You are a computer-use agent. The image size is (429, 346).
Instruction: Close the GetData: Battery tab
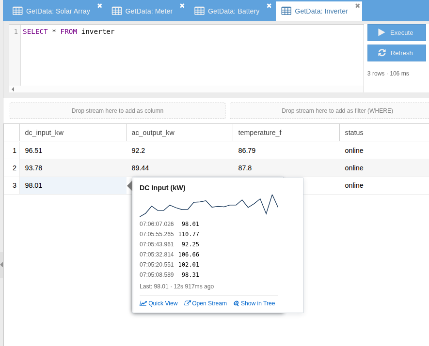[x=269, y=6]
